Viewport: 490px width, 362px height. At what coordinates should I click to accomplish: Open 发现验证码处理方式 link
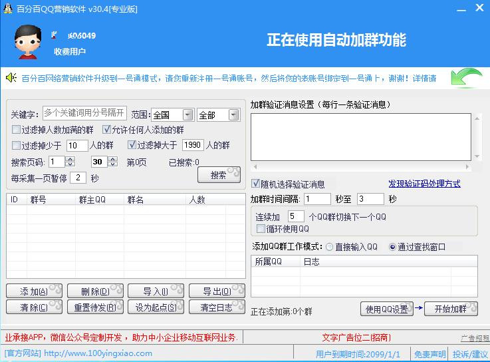click(x=424, y=184)
